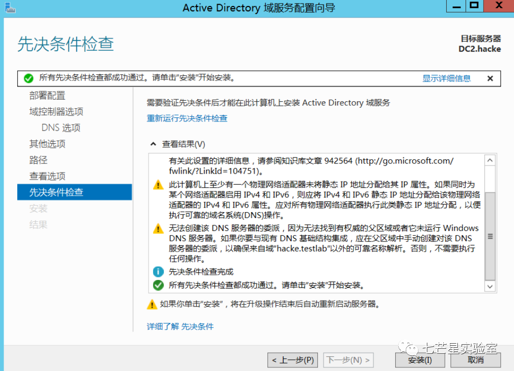Click warning icon beside auto-restart notice

click(152, 304)
